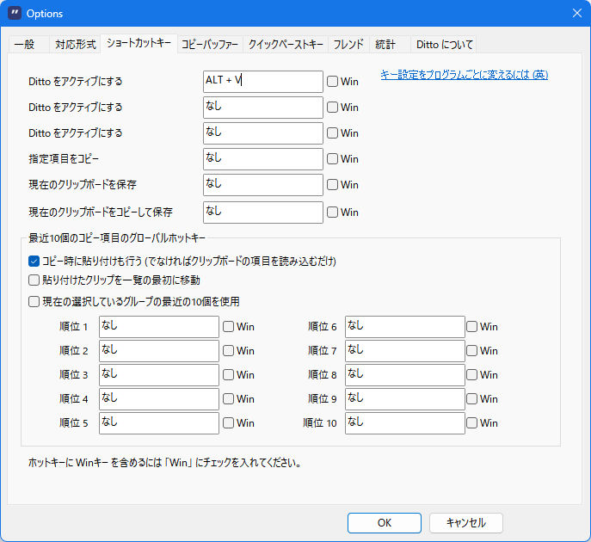The image size is (591, 542).
Task: Tick the Win checkbox for 順位 1
Action: click(228, 326)
